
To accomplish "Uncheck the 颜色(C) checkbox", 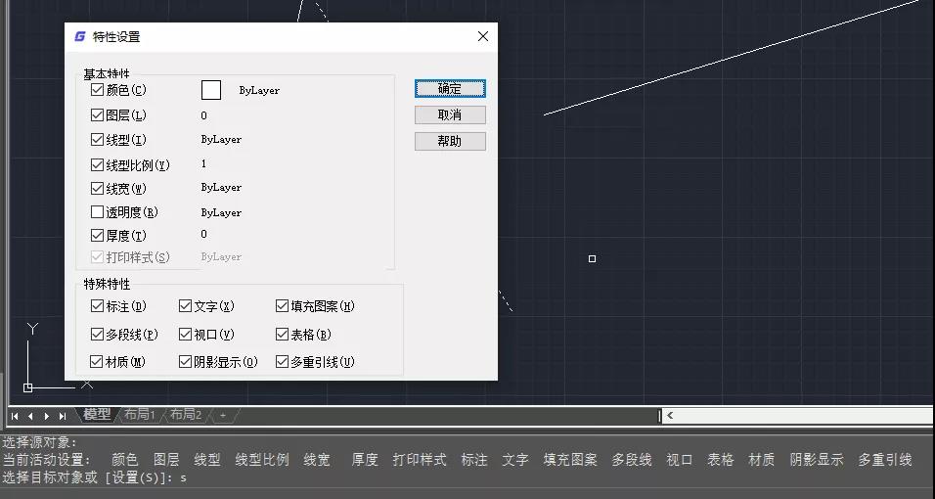I will (x=97, y=90).
